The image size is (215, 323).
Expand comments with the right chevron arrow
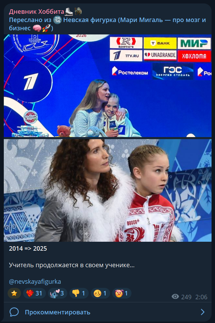(203, 312)
